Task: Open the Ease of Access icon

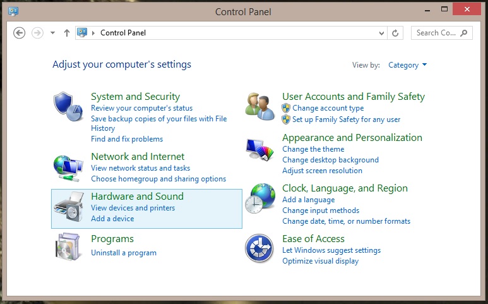Action: [x=259, y=248]
